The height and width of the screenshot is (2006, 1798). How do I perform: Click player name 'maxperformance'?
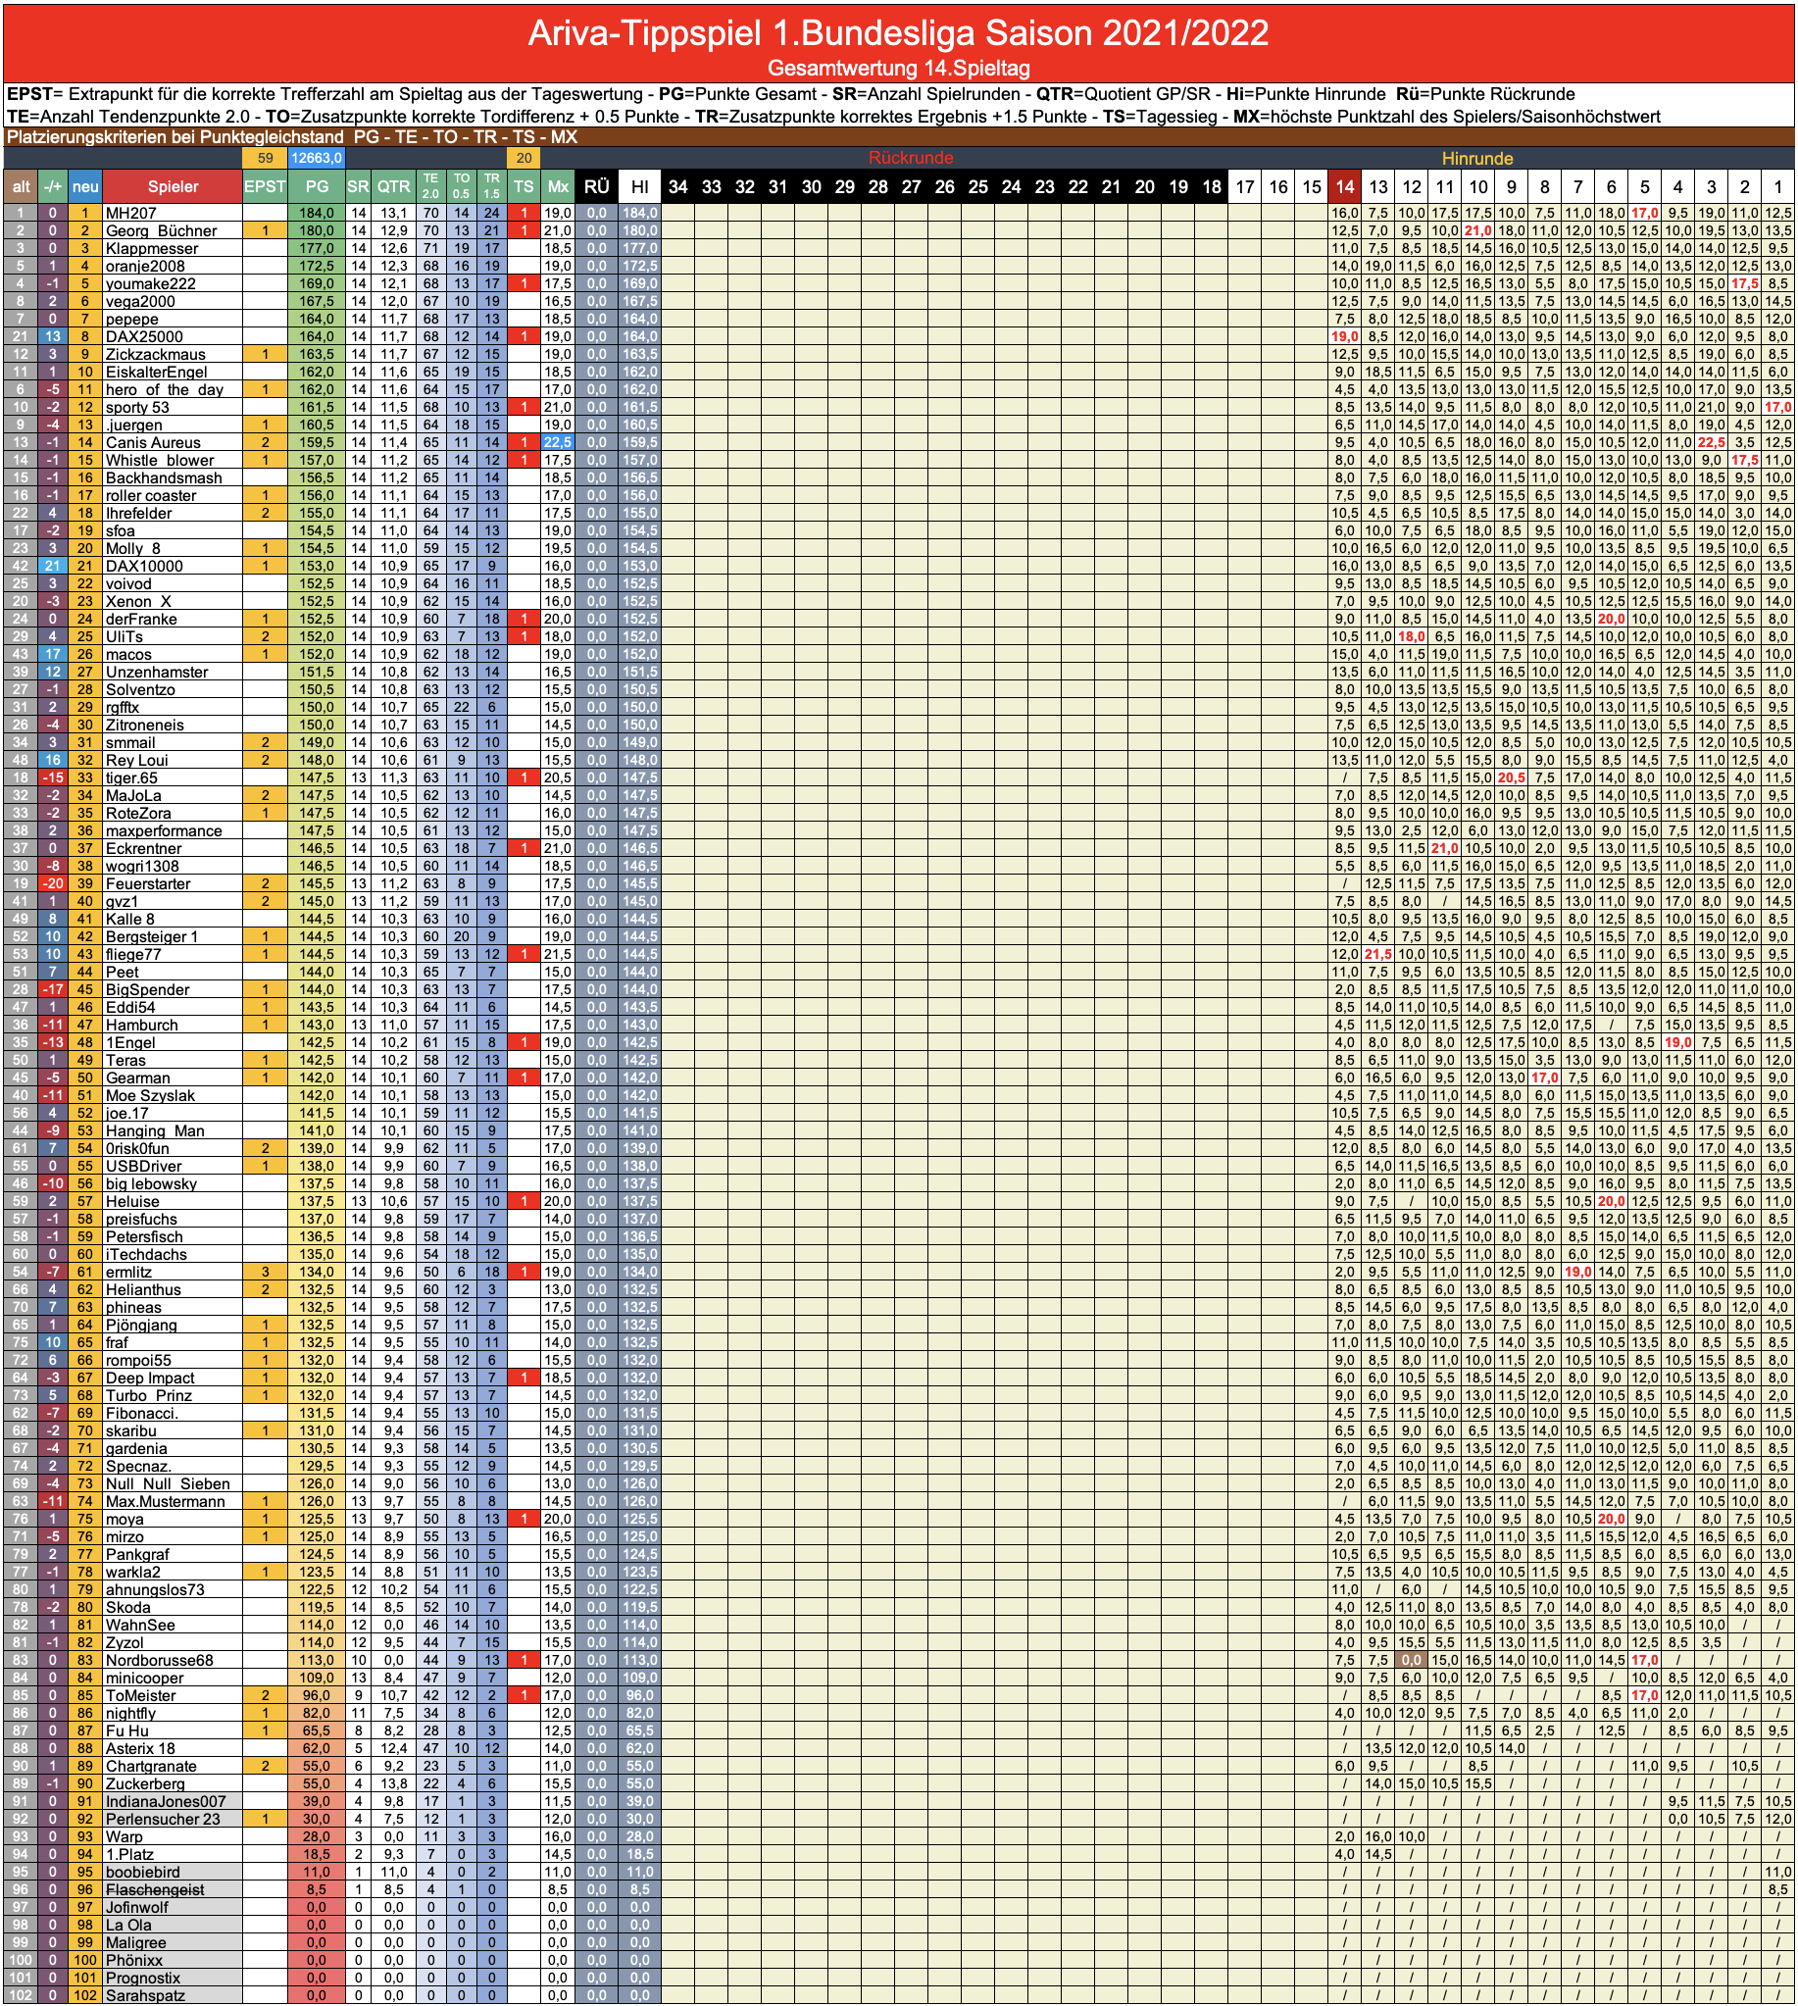163,830
